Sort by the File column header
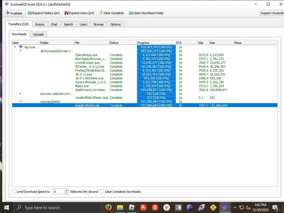Screen dimensions: 284x213 [92, 43]
